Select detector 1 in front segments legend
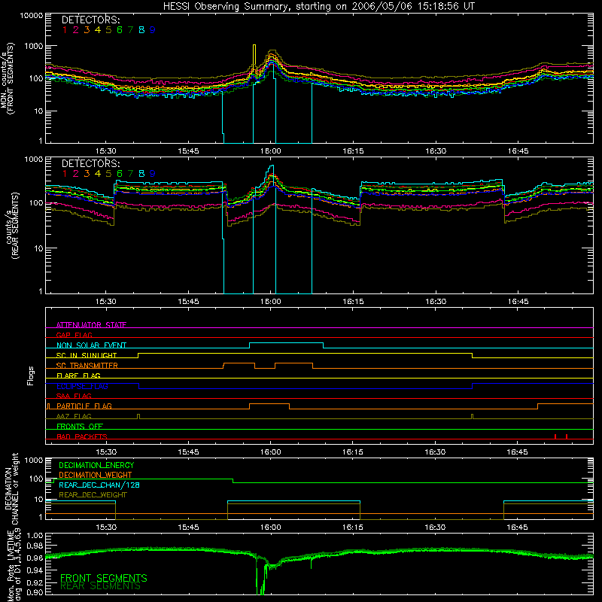602x602 pixels. pyautogui.click(x=65, y=30)
